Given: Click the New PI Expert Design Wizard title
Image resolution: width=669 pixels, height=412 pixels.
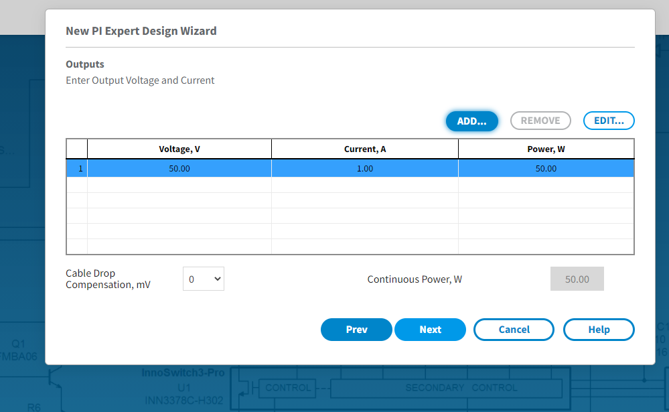Looking at the screenshot, I should 141,31.
